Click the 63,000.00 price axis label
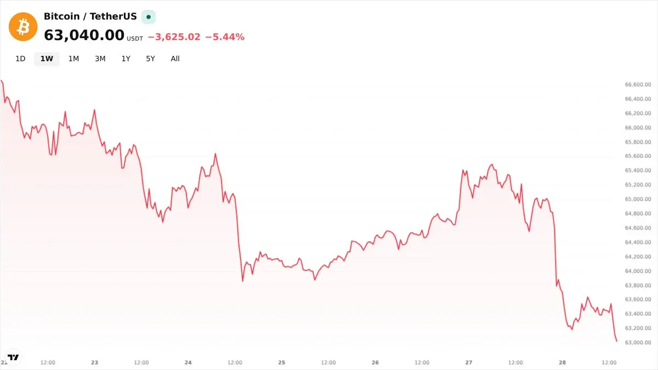The width and height of the screenshot is (658, 370). 638,343
